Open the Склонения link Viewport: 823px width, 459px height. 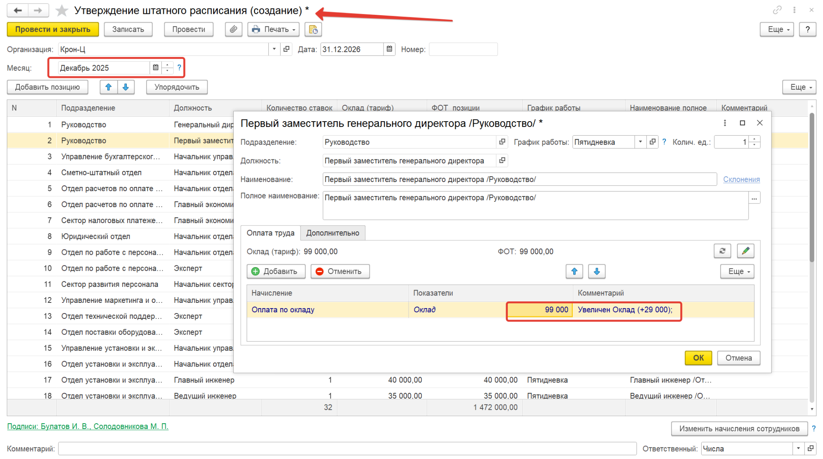(x=741, y=179)
